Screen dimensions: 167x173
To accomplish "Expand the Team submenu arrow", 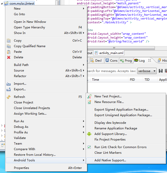I will (84, 144).
